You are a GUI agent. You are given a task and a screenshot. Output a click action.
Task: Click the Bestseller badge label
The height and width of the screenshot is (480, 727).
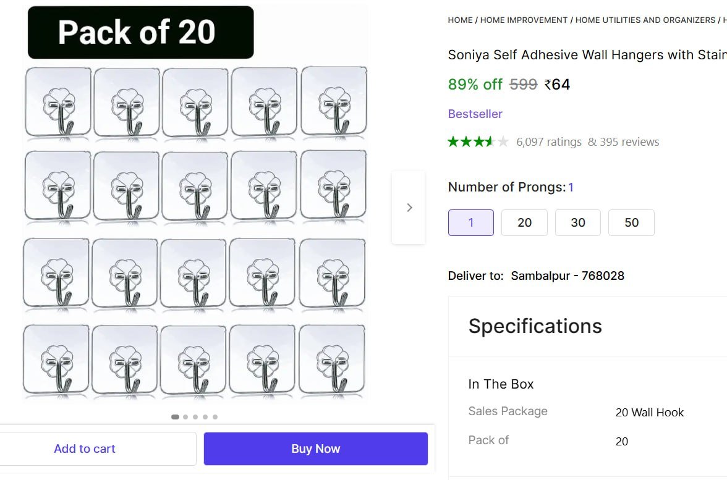point(475,114)
